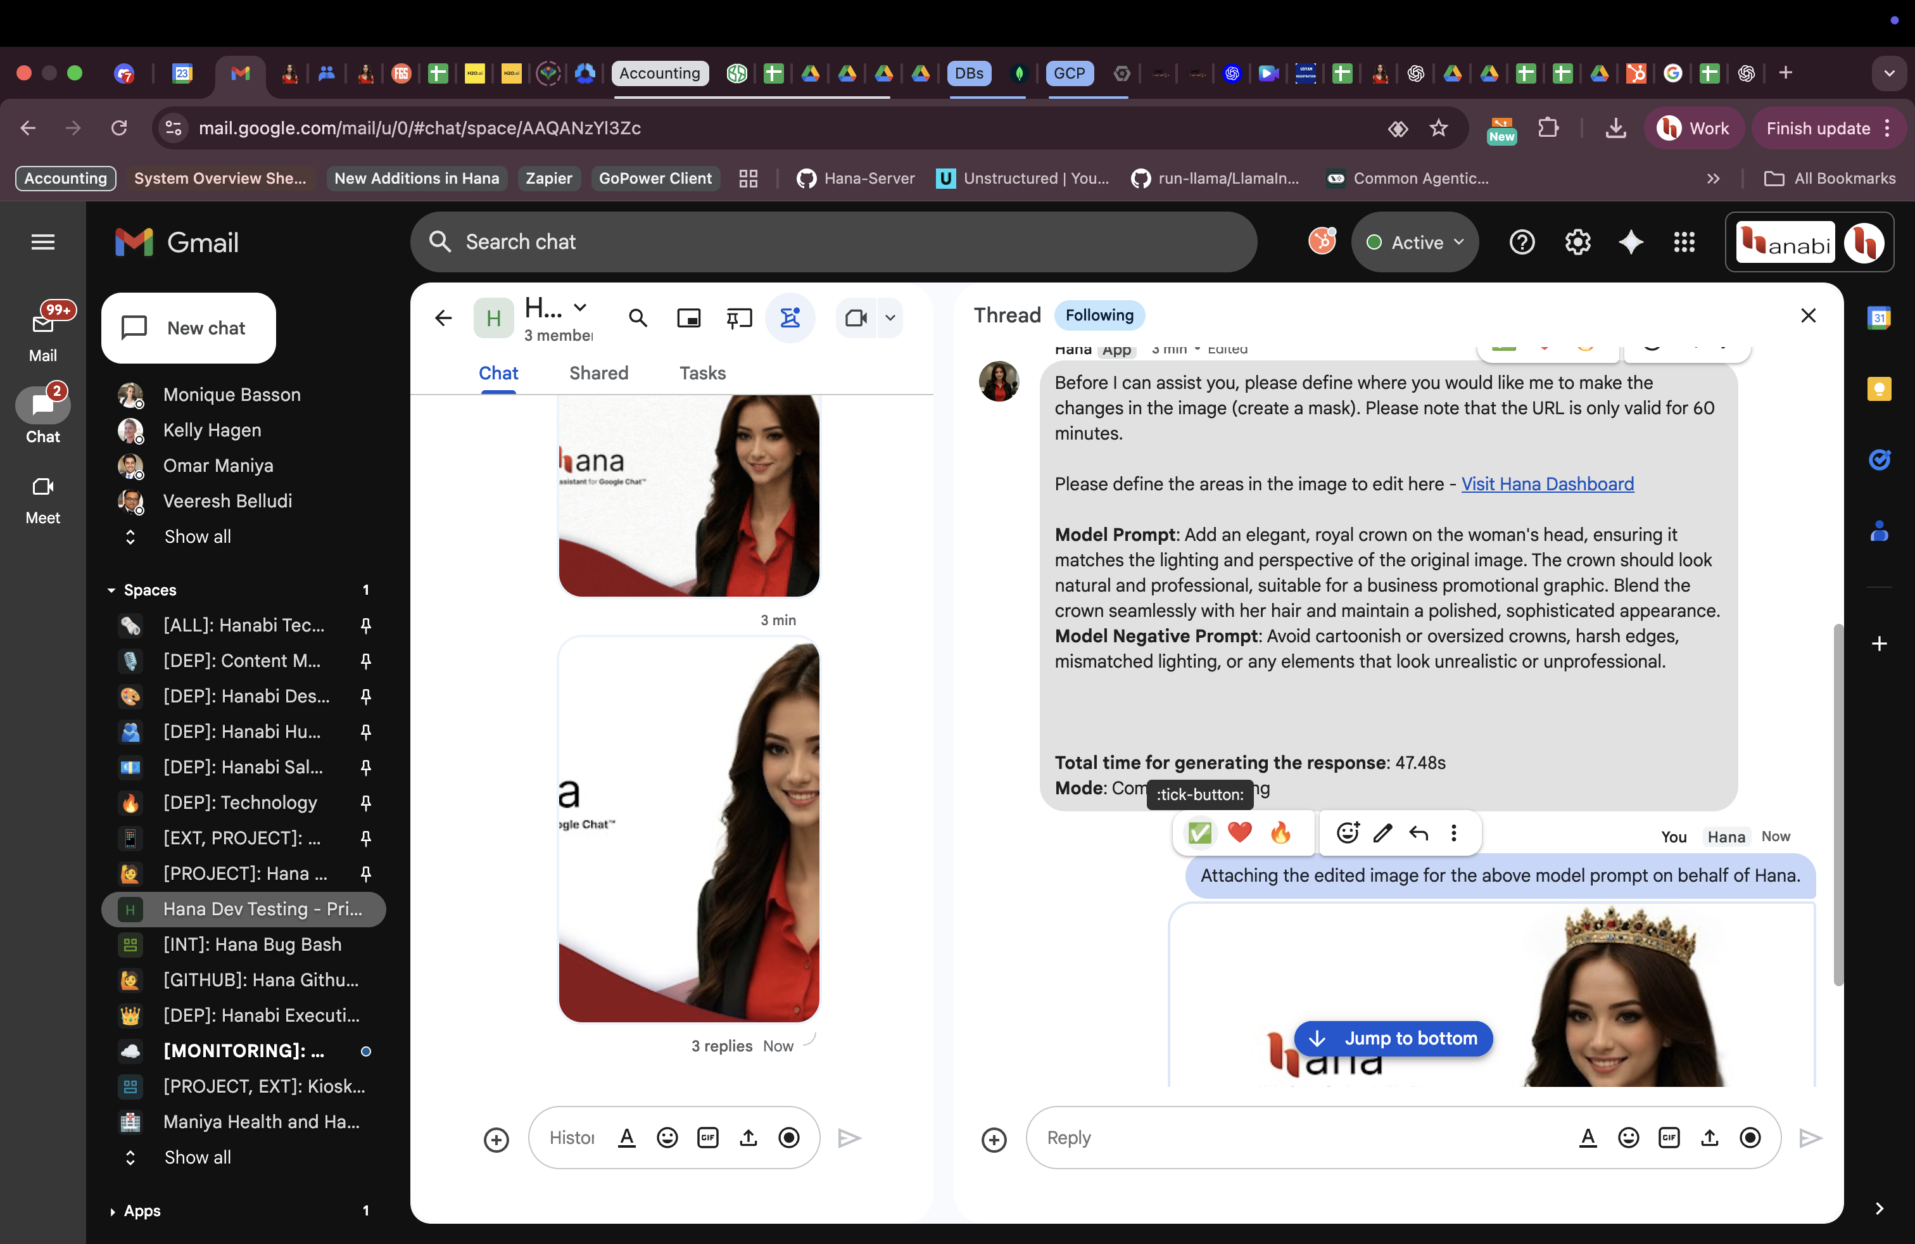Open the Mail section in the sidebar
The height and width of the screenshot is (1244, 1915).
tap(42, 334)
